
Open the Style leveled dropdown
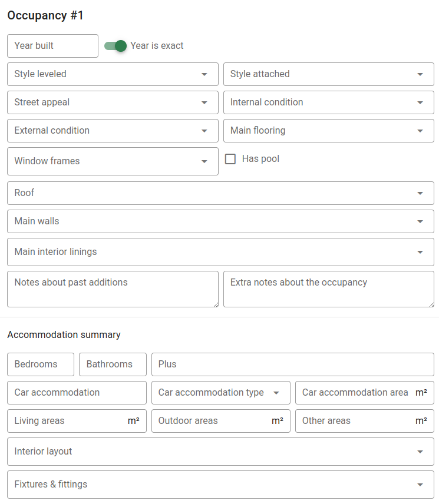click(x=113, y=74)
